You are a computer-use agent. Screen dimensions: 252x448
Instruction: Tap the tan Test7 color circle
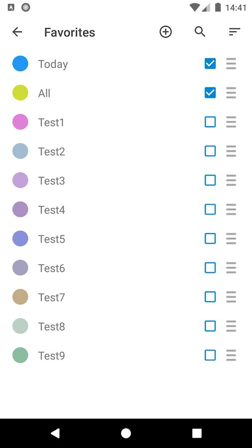click(20, 297)
